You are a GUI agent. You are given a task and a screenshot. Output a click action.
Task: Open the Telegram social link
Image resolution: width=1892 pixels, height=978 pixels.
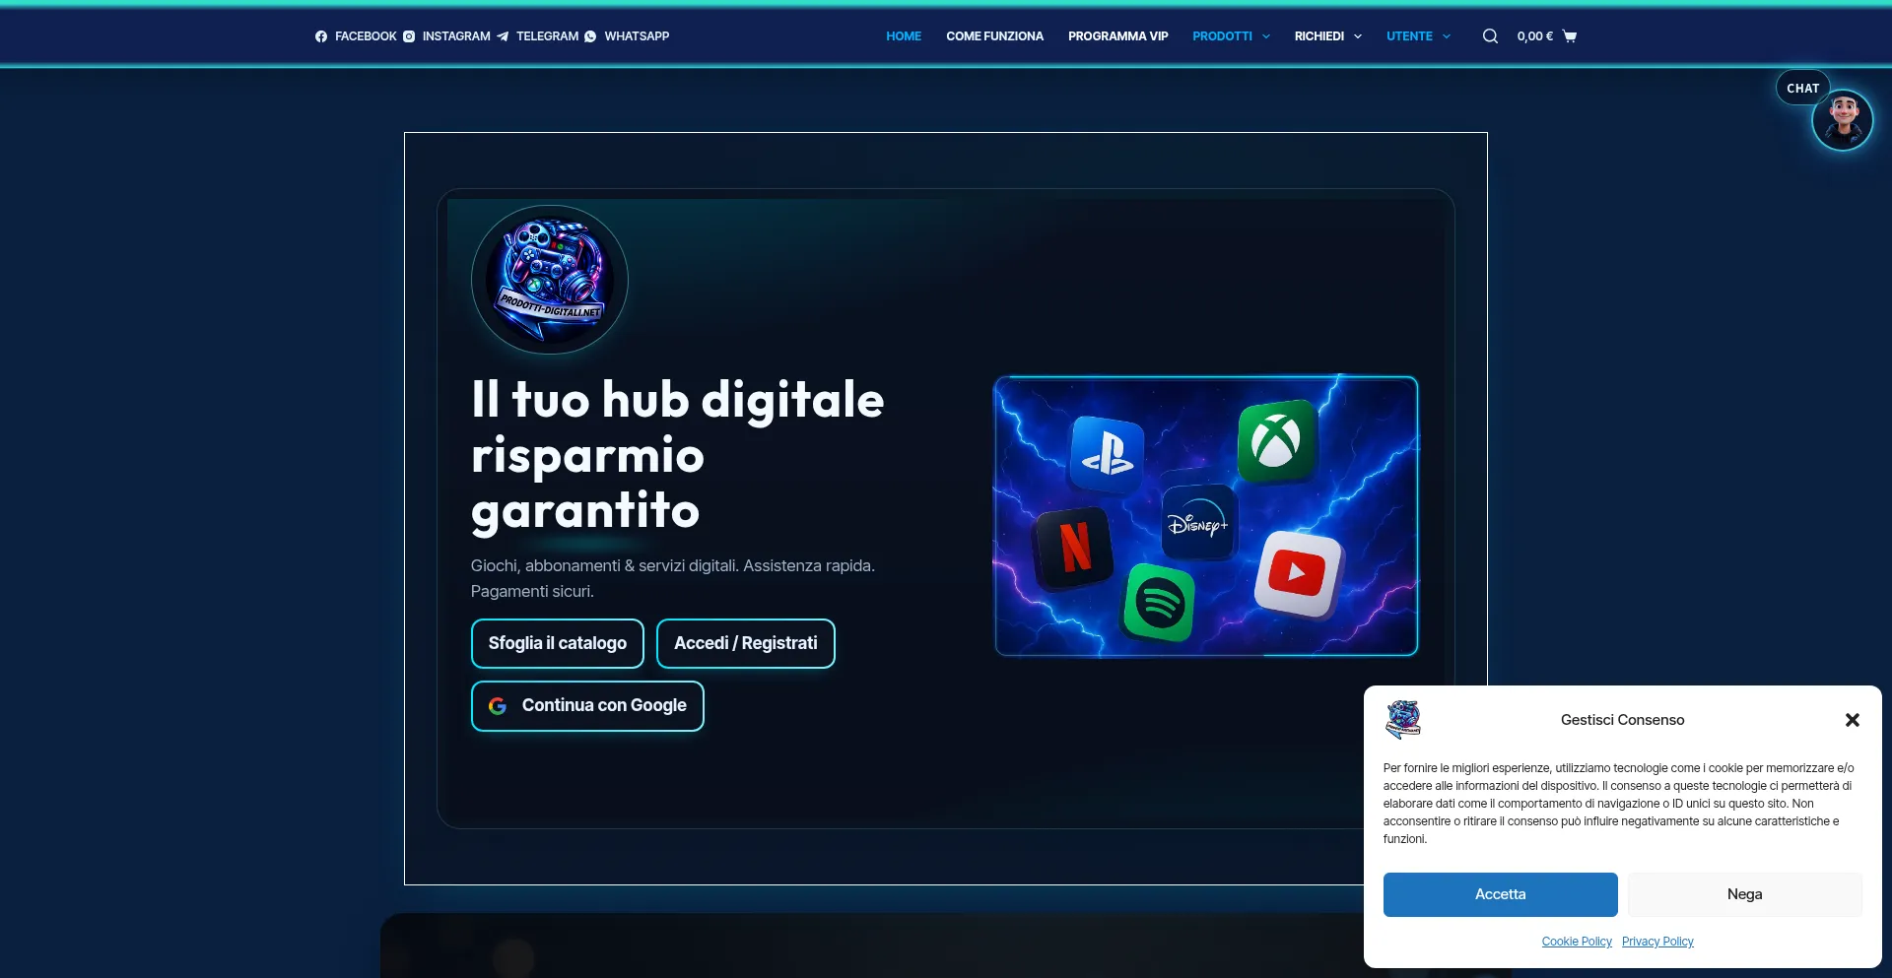537,36
